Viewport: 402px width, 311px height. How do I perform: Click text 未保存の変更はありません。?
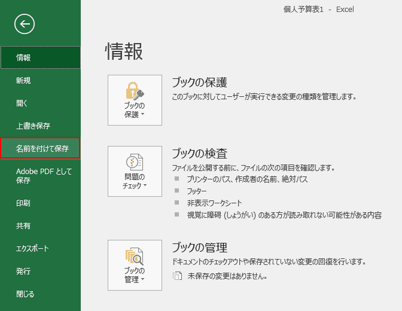(x=227, y=276)
